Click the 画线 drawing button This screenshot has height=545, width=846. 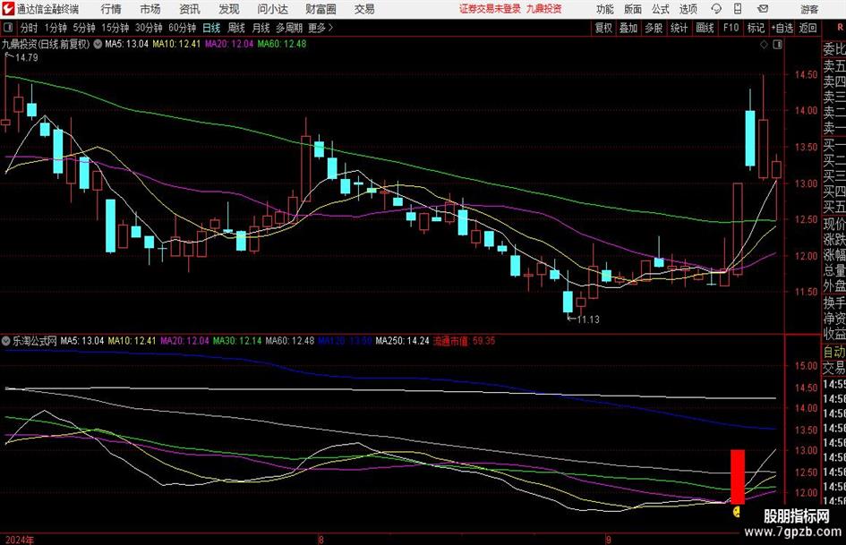point(705,28)
